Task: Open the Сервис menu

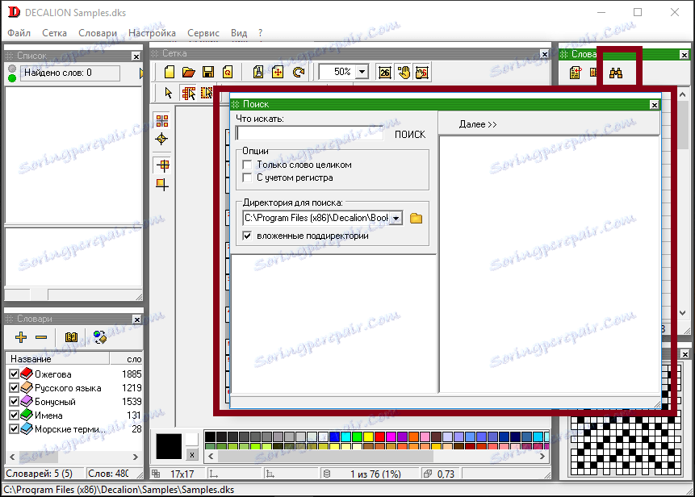Action: pyautogui.click(x=203, y=33)
